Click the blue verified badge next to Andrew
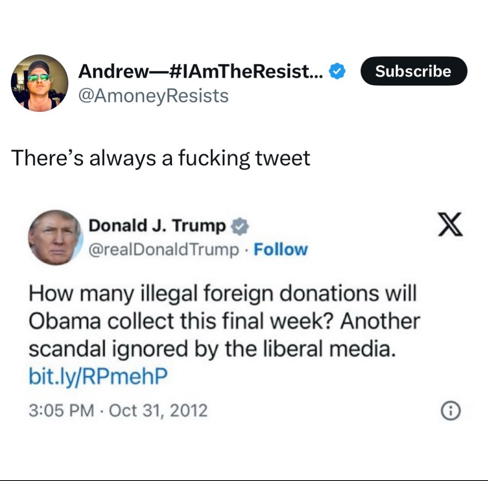The height and width of the screenshot is (481, 488). point(337,71)
